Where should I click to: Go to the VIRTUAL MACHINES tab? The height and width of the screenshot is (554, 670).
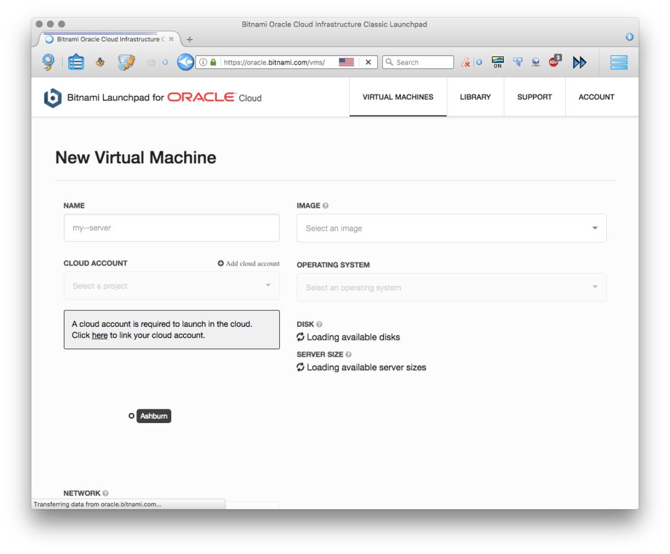pos(398,97)
